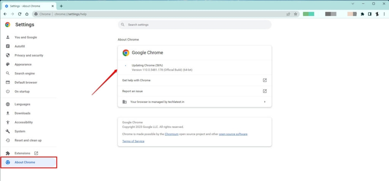Expand the managed by techlatest.in row arrow

click(265, 102)
